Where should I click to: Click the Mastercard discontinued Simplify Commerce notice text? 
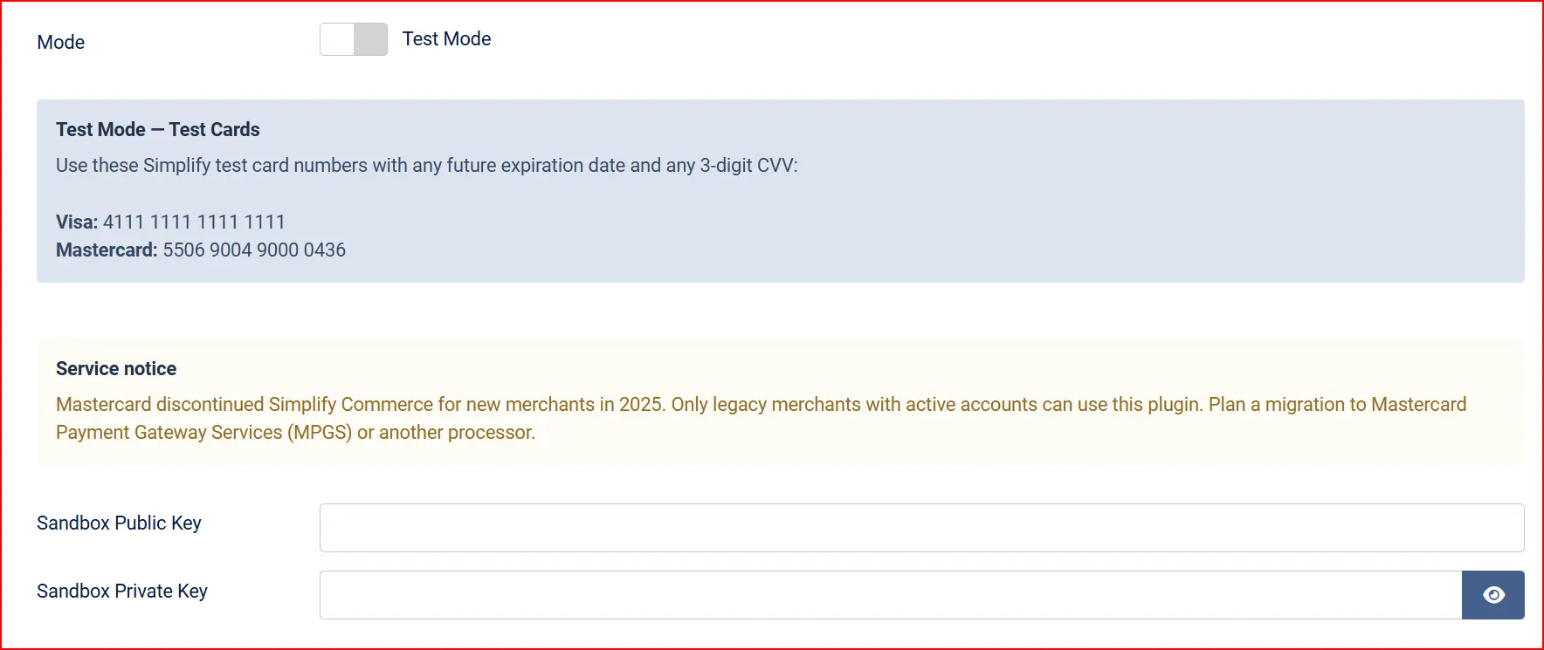[x=762, y=418]
